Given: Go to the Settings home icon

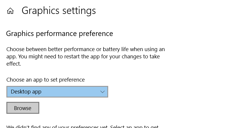Looking at the screenshot, I should point(10,11).
